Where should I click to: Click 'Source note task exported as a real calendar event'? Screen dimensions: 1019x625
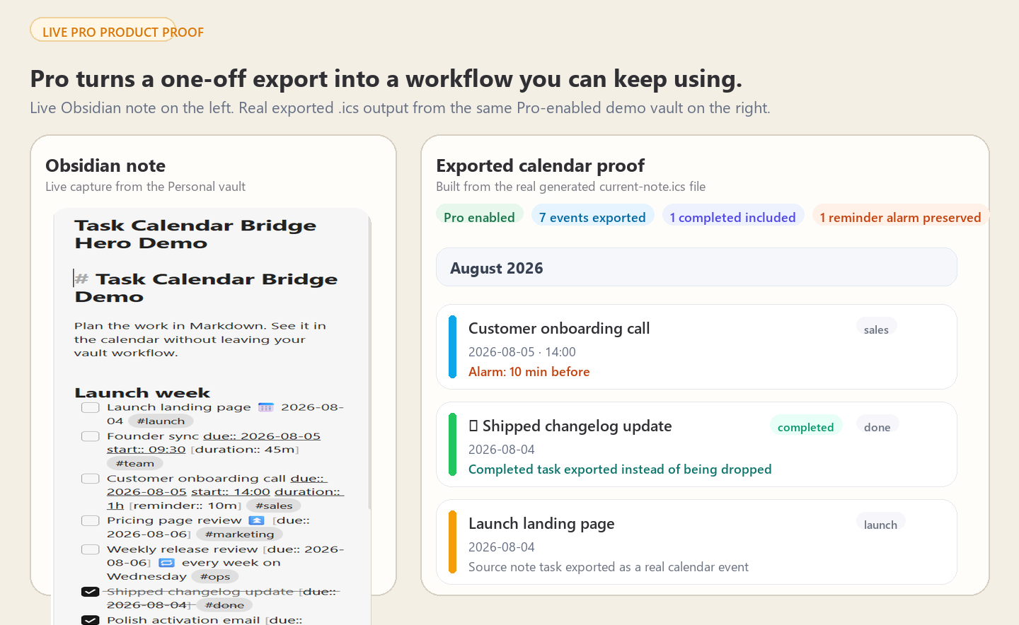[x=609, y=567]
